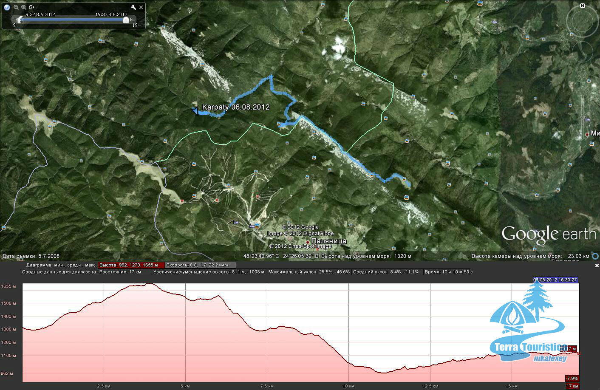Click the Google Earth logo

pyautogui.click(x=549, y=235)
